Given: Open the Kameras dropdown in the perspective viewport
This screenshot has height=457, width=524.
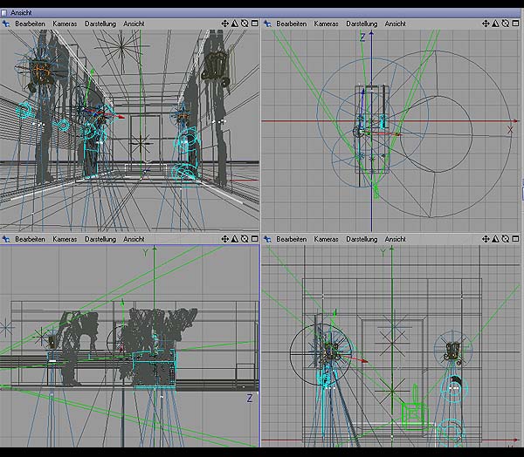Looking at the screenshot, I should pyautogui.click(x=65, y=24).
